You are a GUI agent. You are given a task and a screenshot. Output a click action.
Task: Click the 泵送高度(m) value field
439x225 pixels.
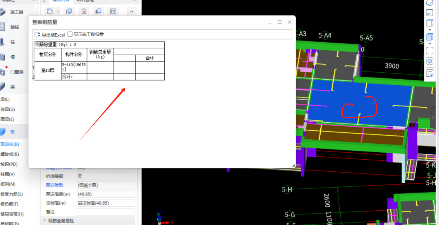tap(106, 194)
